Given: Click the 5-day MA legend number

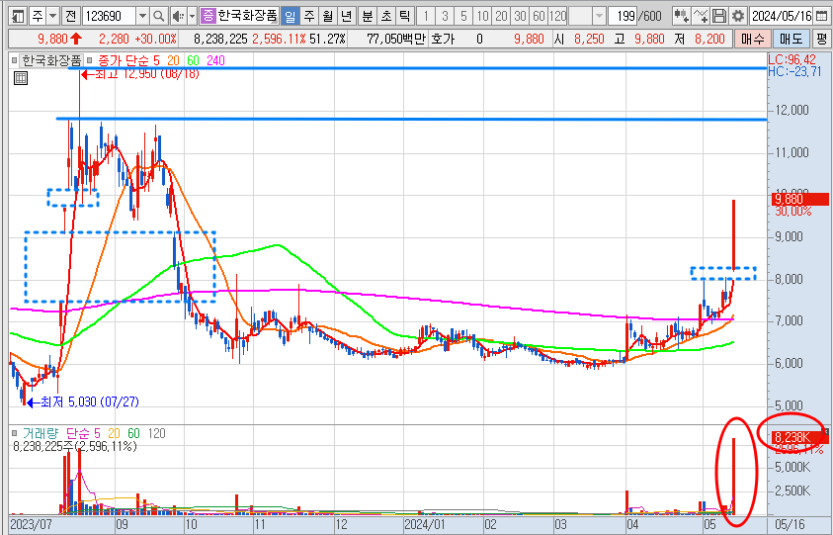Looking at the screenshot, I should pos(156,60).
